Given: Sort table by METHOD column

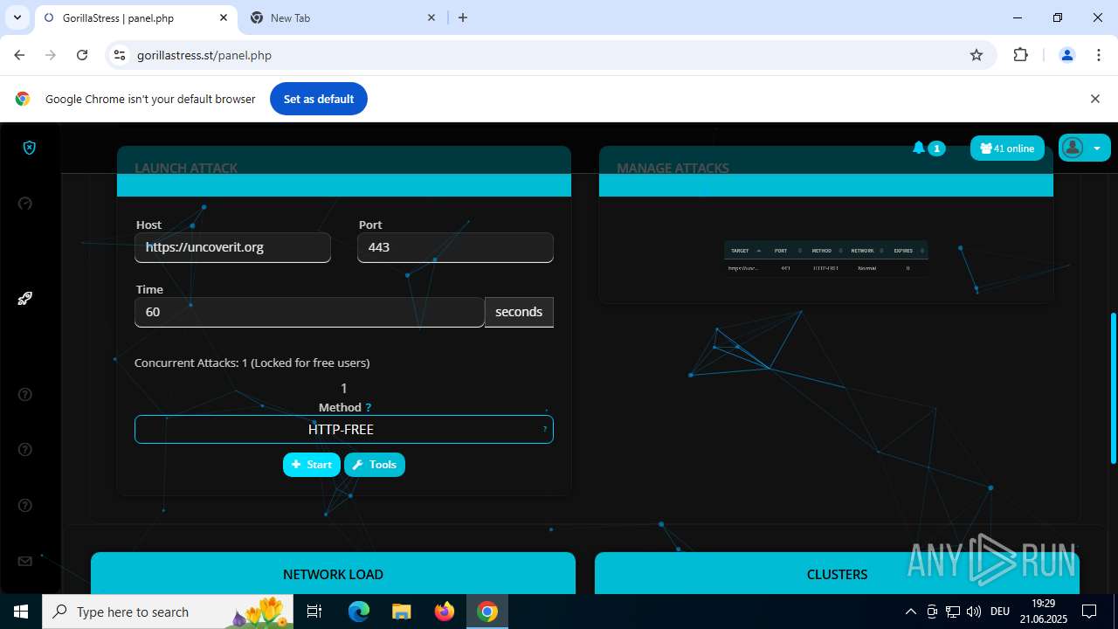Looking at the screenshot, I should coord(826,251).
